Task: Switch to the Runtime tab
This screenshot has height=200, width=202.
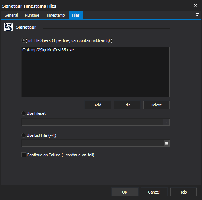Action: 32,15
